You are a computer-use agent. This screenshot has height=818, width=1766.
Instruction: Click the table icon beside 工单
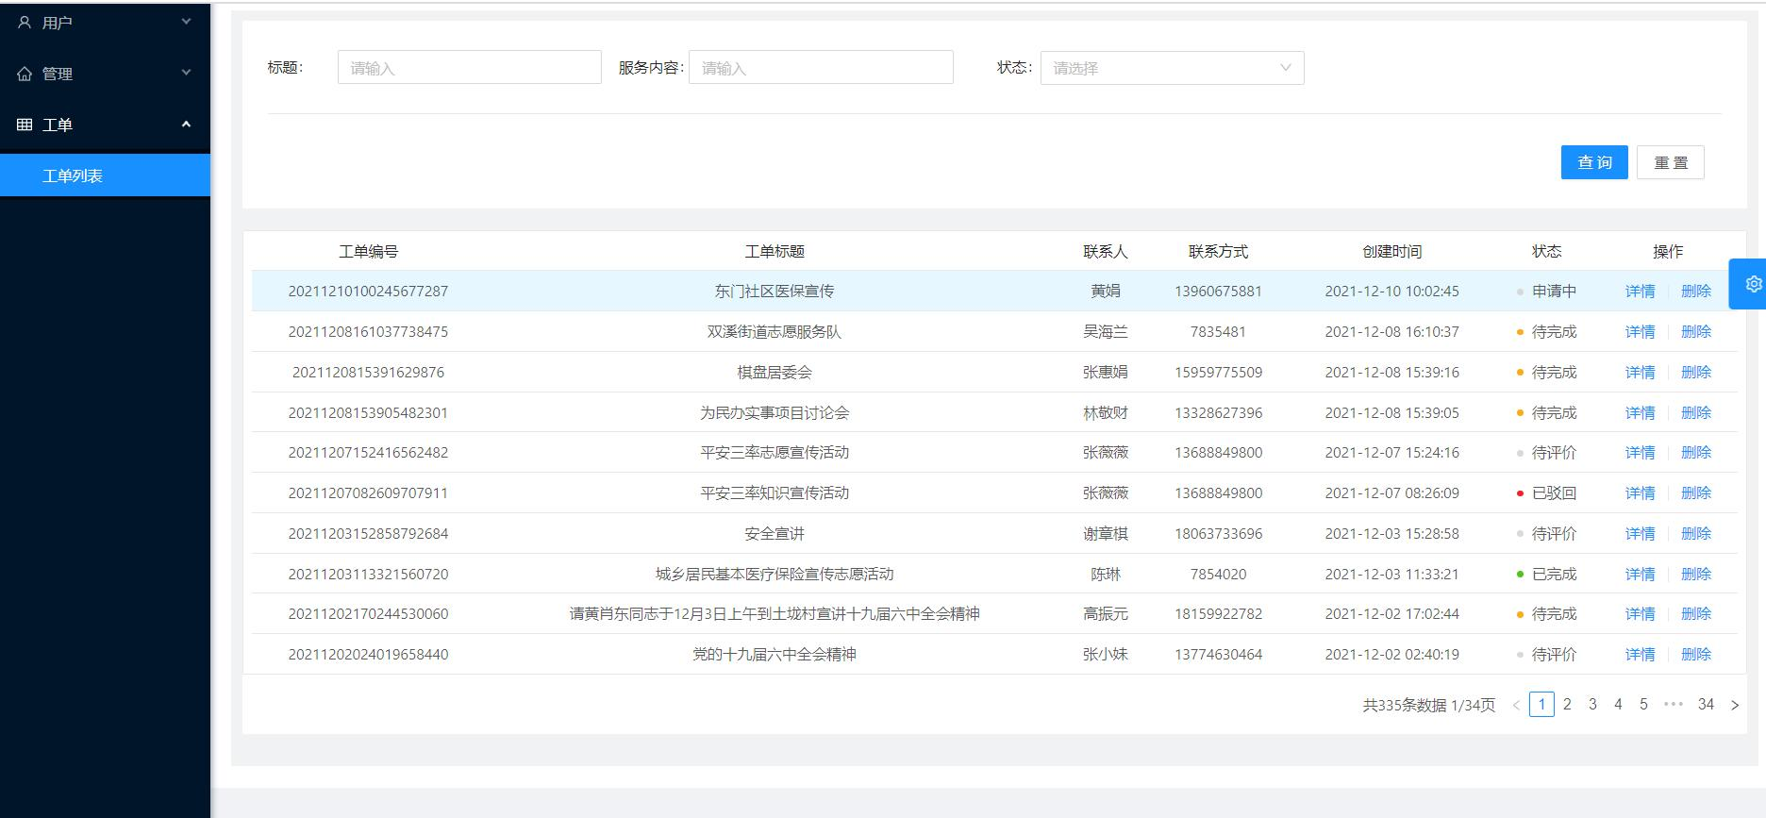pyautogui.click(x=25, y=125)
